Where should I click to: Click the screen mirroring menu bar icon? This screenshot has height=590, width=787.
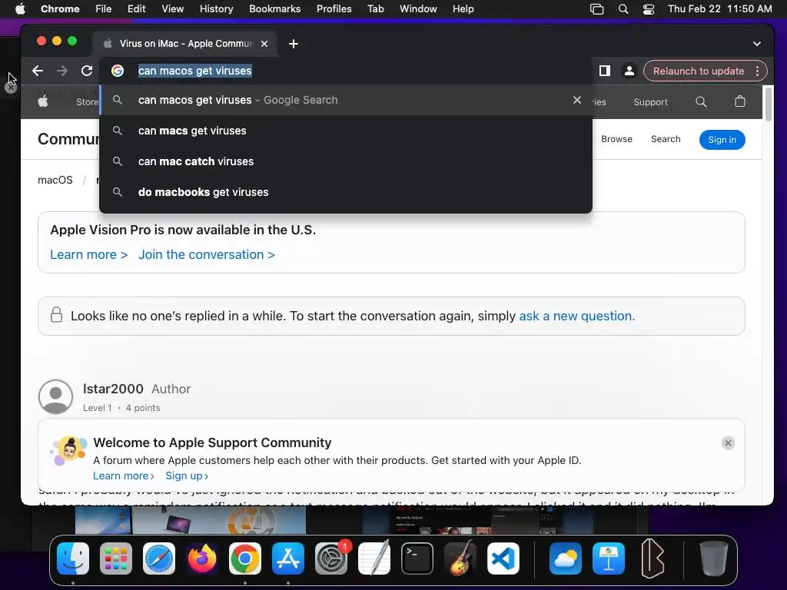(x=596, y=8)
